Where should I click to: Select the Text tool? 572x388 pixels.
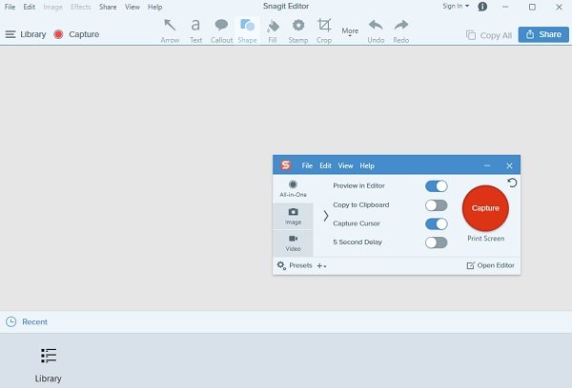pyautogui.click(x=195, y=31)
